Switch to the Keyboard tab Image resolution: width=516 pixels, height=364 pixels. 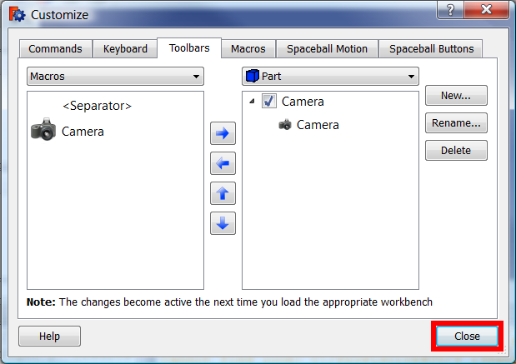[125, 48]
